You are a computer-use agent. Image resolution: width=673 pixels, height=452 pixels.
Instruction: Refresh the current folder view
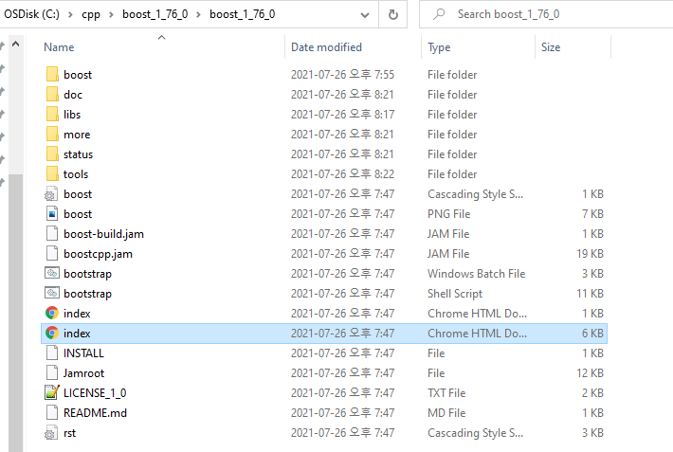[392, 14]
